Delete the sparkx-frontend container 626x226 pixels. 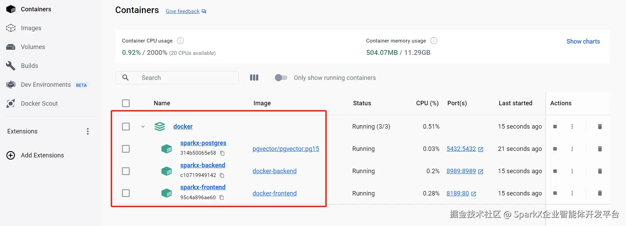coord(600,193)
